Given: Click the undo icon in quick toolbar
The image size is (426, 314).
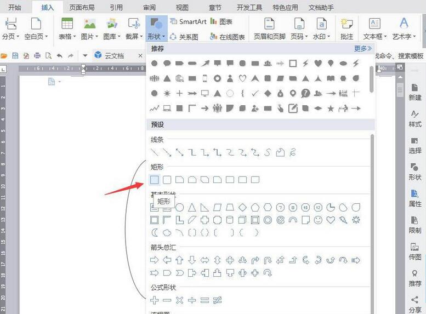Looking at the screenshot, I should tap(60, 56).
